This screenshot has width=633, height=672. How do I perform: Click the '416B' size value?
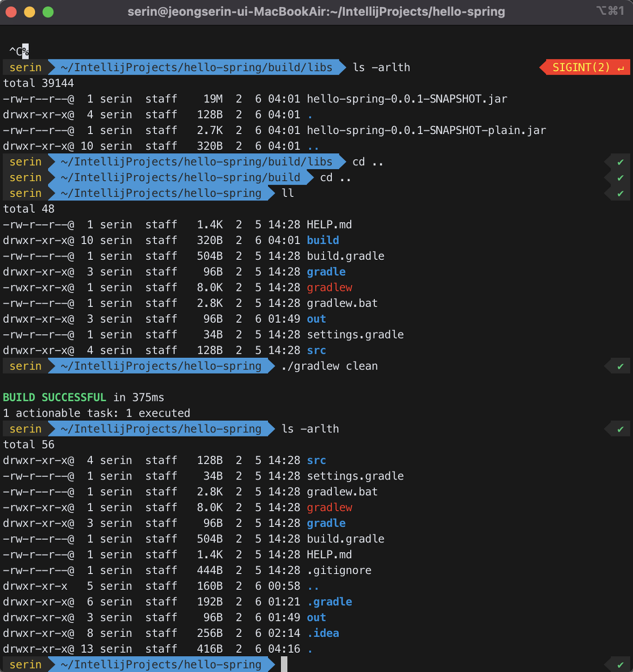click(x=210, y=649)
